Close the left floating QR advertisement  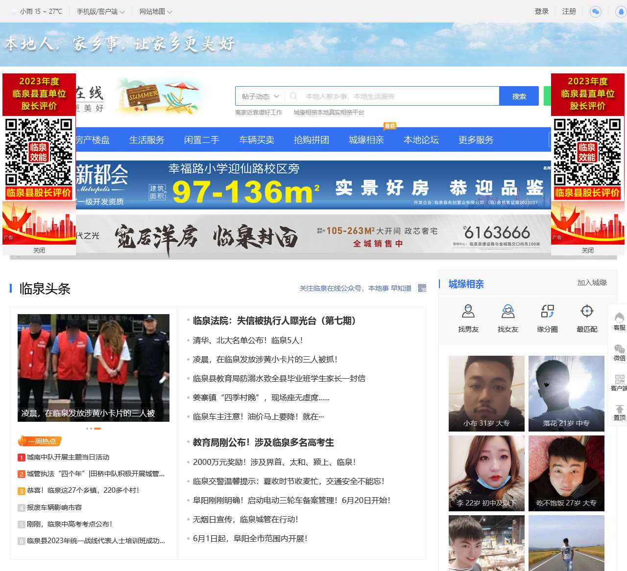[x=39, y=250]
